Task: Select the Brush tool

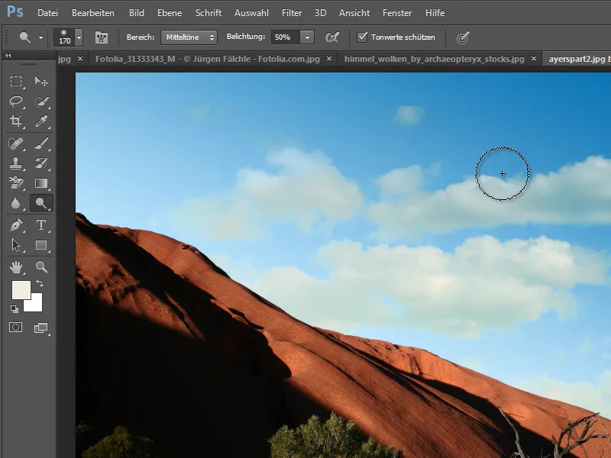Action: [41, 144]
